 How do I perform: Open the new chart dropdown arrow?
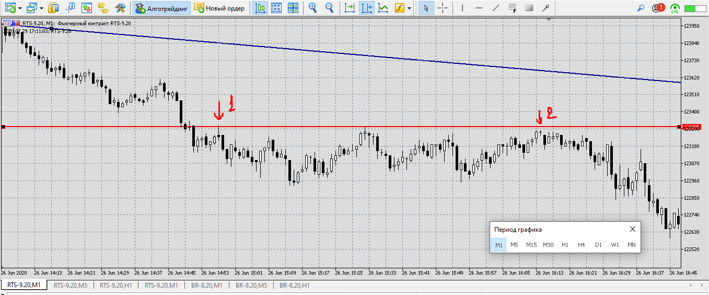click(19, 8)
